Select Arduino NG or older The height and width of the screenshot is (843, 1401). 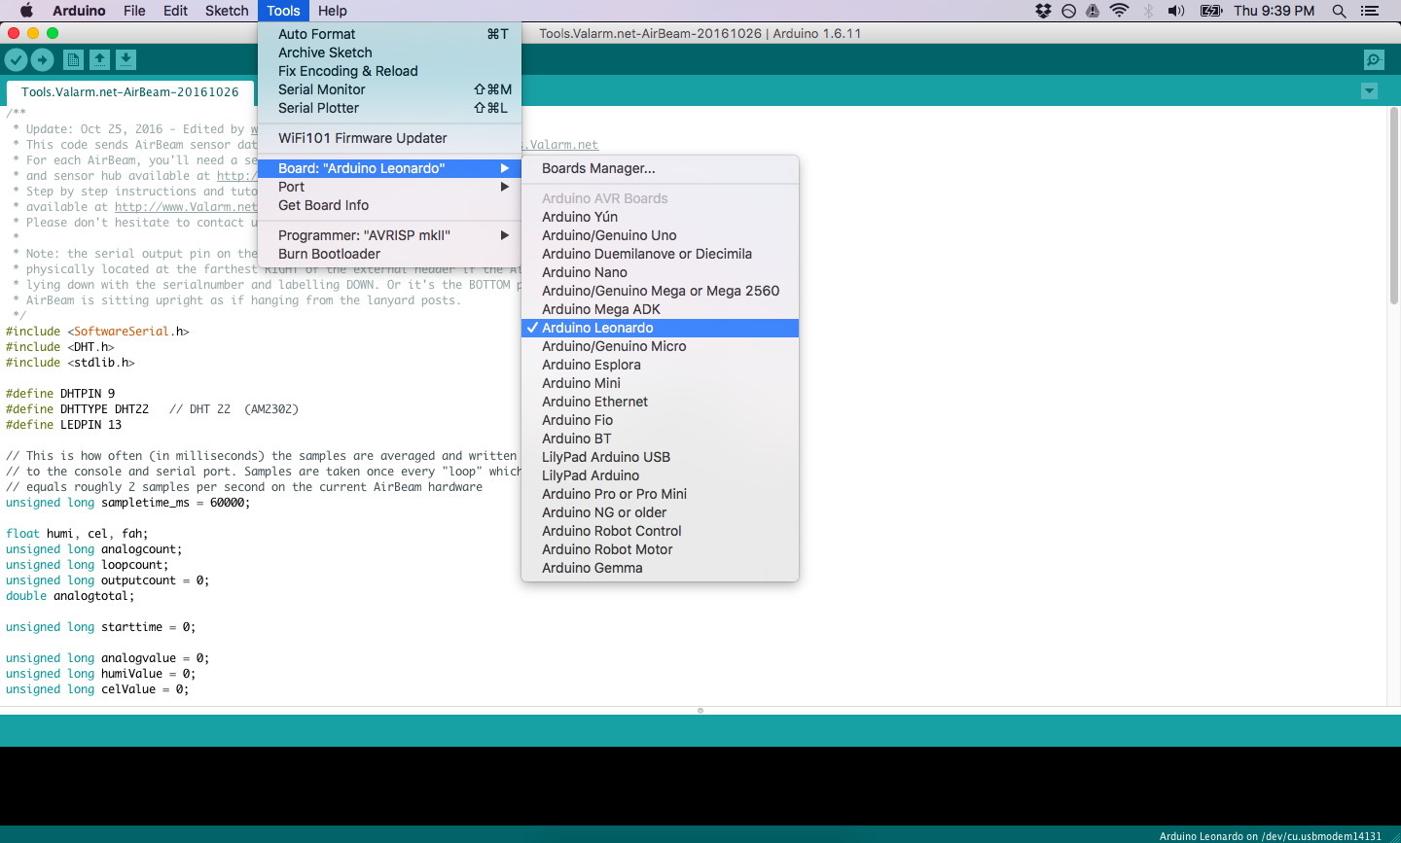point(660,512)
